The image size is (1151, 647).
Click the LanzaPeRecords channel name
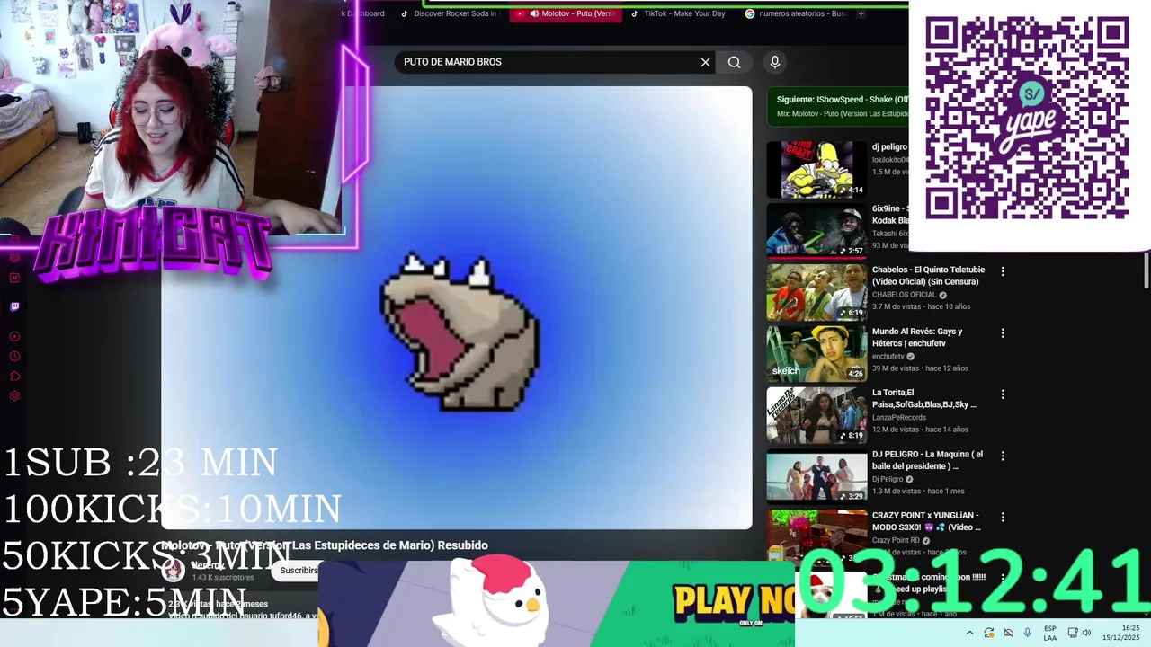point(899,418)
